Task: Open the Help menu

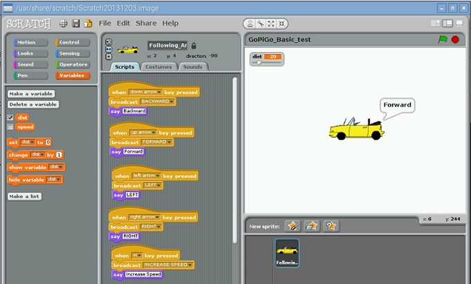Action: pyautogui.click(x=170, y=23)
